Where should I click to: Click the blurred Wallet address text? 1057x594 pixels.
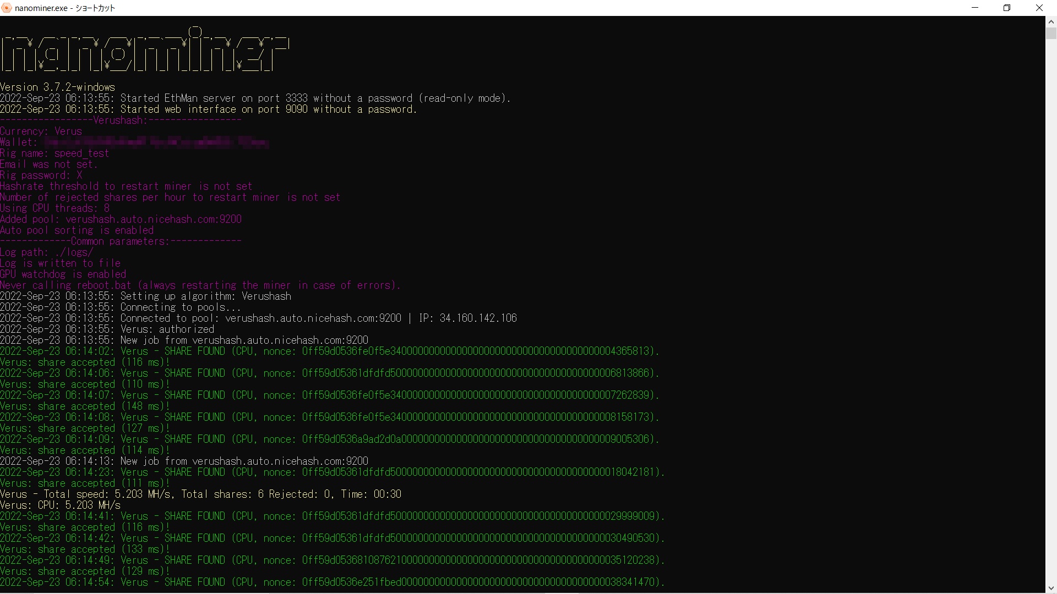(156, 142)
